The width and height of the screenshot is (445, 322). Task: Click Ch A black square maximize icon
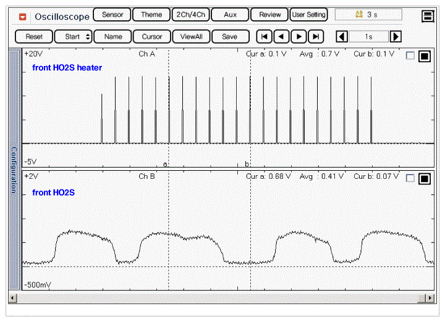pos(424,56)
